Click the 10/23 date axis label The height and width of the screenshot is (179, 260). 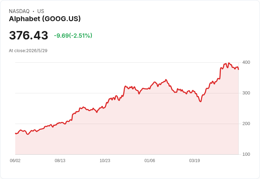105,161
